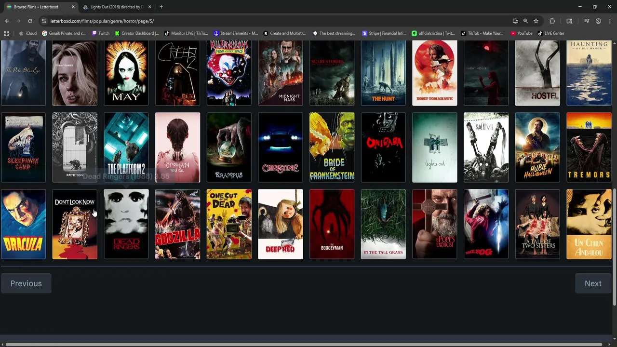Open Chrome's three-dot menu
The height and width of the screenshot is (347, 617).
[x=610, y=21]
